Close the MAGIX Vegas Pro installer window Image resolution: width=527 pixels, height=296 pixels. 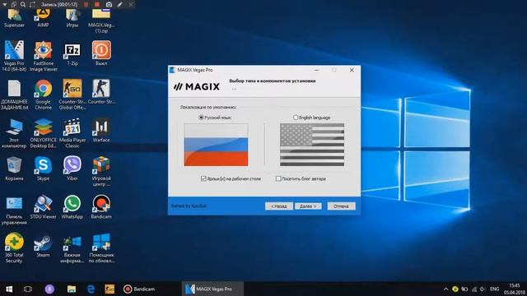(x=352, y=70)
